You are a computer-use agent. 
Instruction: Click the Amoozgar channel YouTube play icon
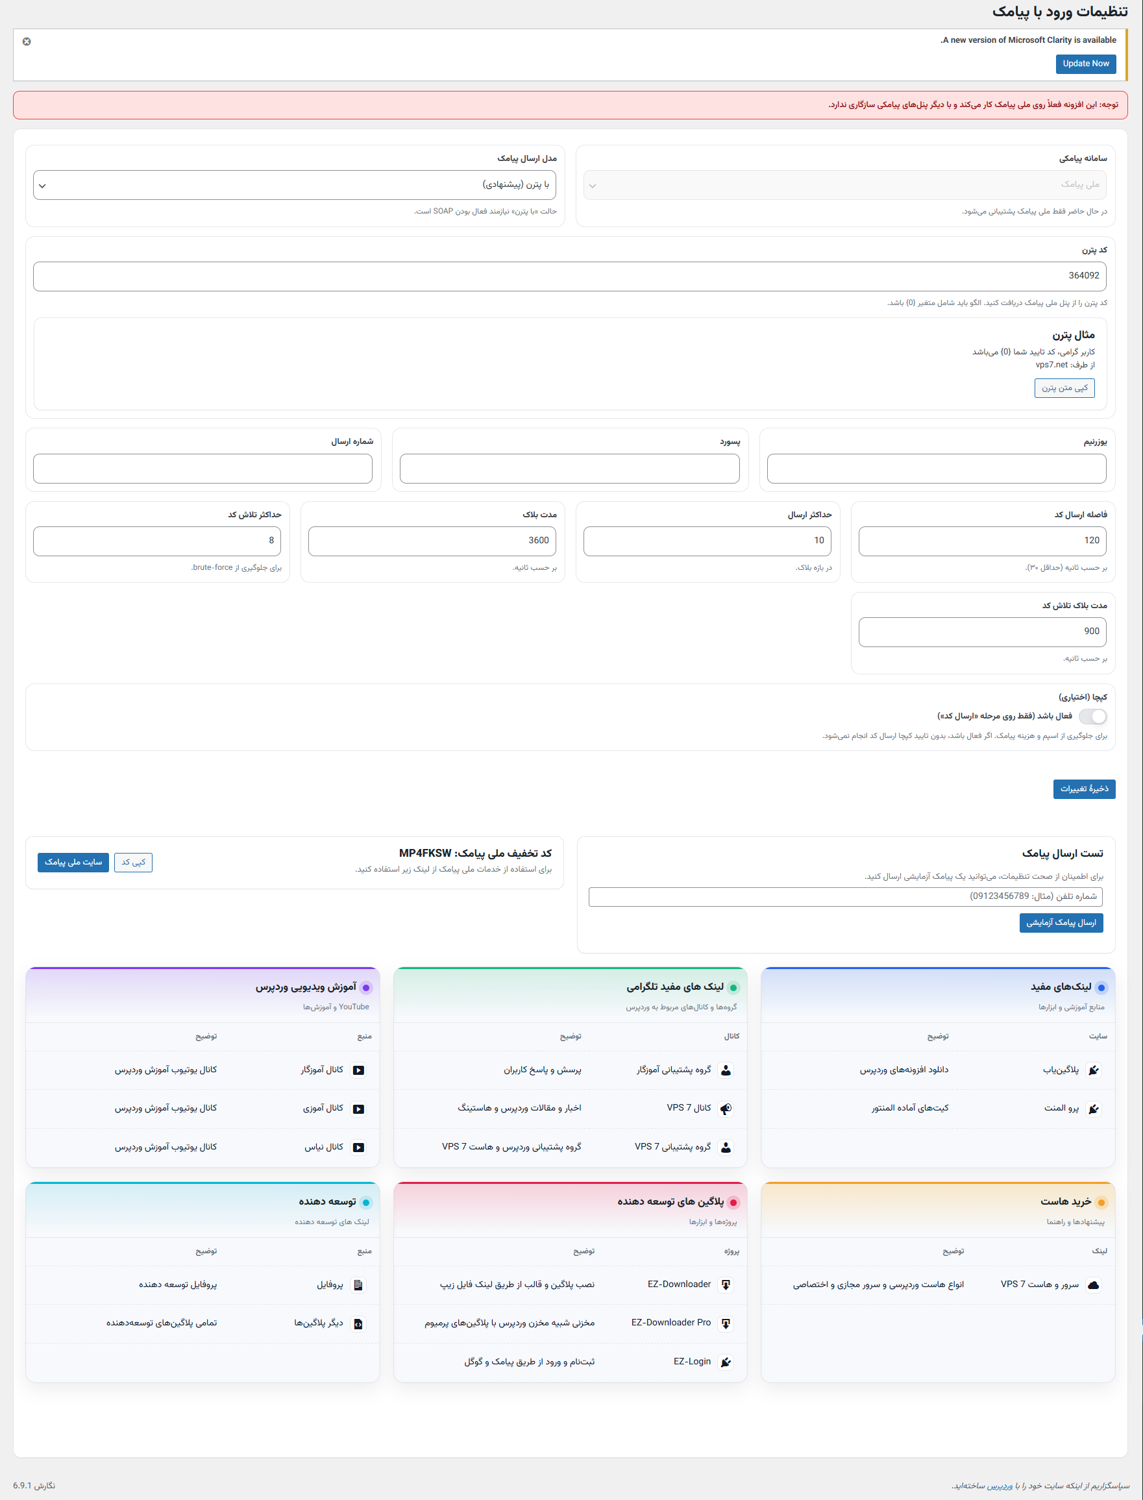pyautogui.click(x=358, y=1070)
